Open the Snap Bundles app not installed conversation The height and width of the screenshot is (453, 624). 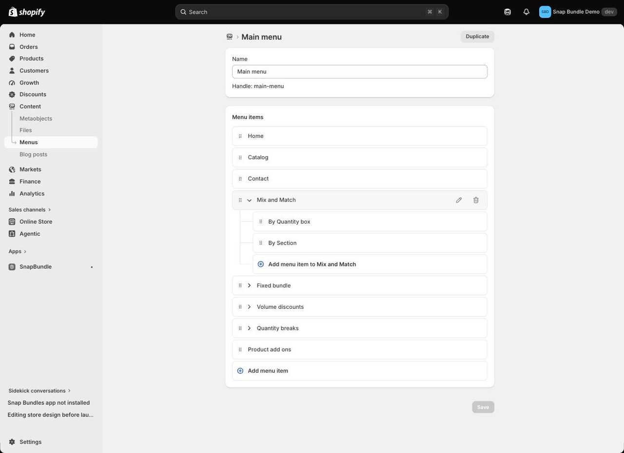click(x=49, y=403)
